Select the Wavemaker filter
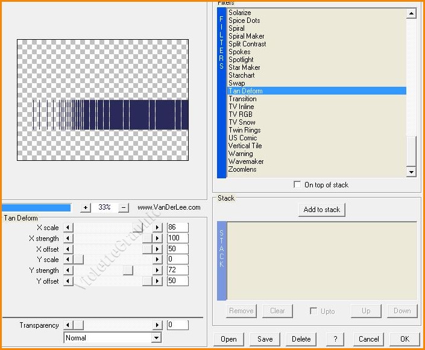This screenshot has width=425, height=350. point(246,161)
